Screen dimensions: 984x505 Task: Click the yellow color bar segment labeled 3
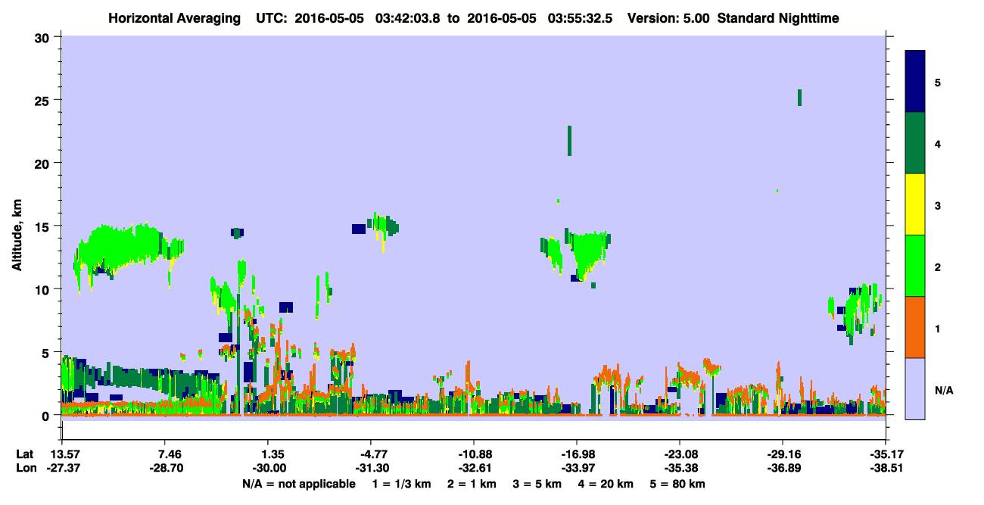pos(915,204)
